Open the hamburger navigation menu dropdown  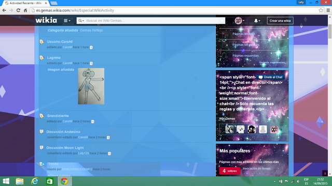pyautogui.click(x=67, y=21)
